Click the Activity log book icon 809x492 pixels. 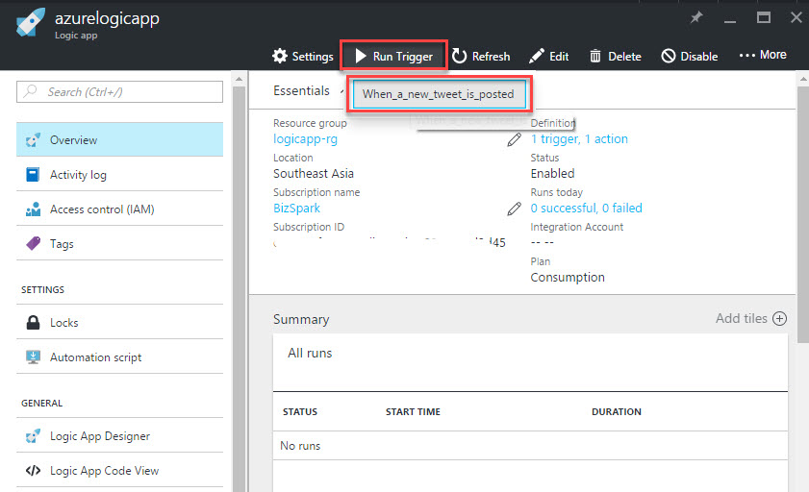(x=33, y=175)
